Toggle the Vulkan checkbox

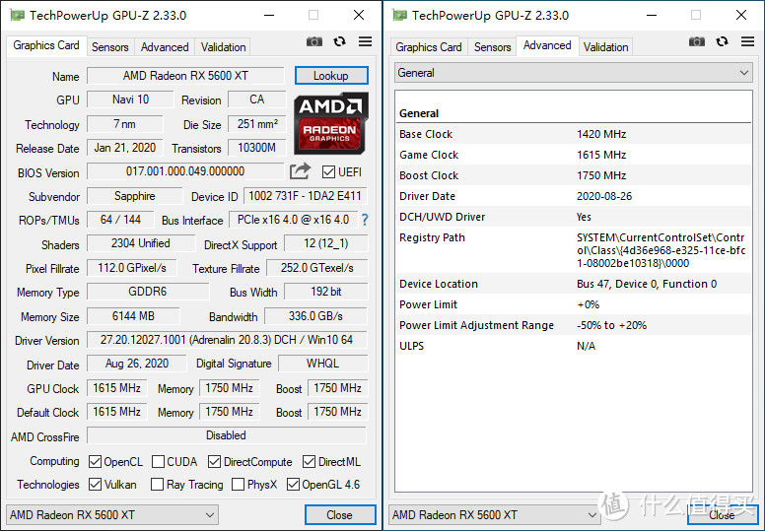96,484
